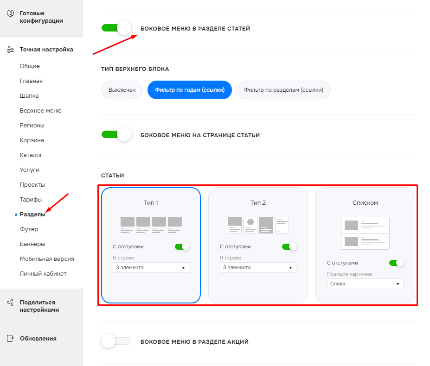Click the Тип верхнего блока heading
This screenshot has width=430, height=366.
click(135, 69)
